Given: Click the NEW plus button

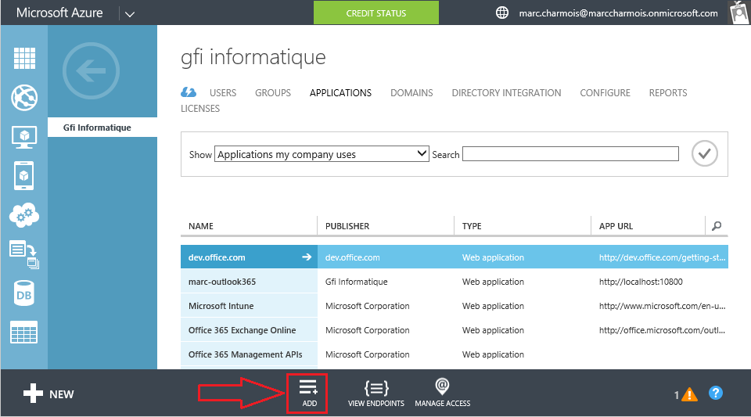Looking at the screenshot, I should pyautogui.click(x=49, y=394).
